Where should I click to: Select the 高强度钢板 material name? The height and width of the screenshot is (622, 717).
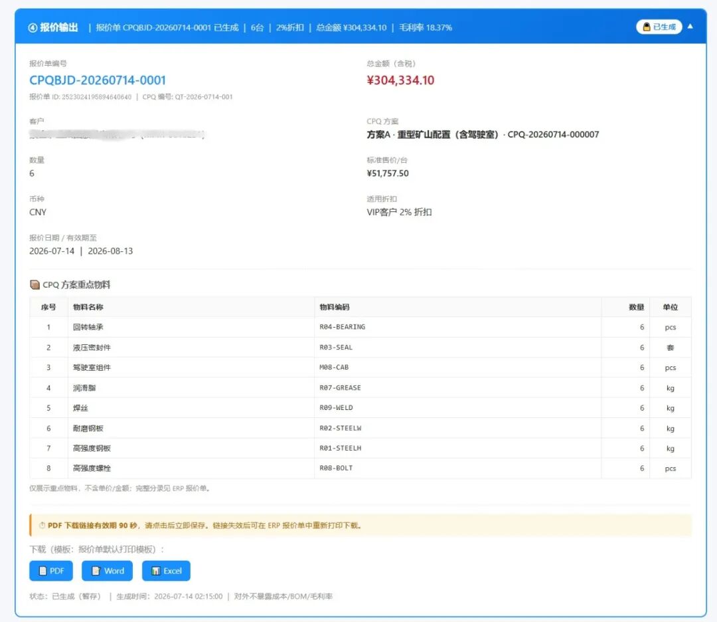[x=92, y=448]
